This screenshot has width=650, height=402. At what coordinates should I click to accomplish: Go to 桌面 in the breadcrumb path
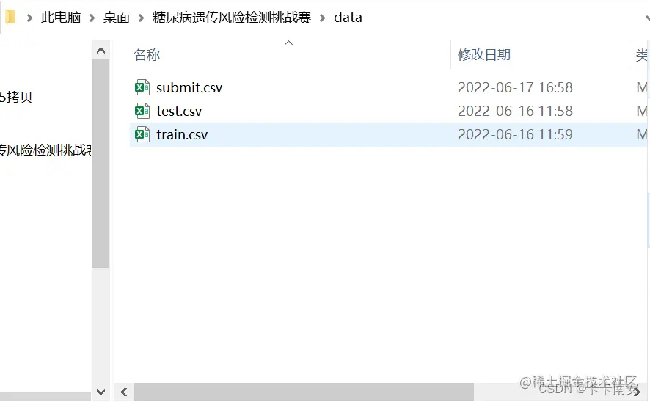point(117,18)
